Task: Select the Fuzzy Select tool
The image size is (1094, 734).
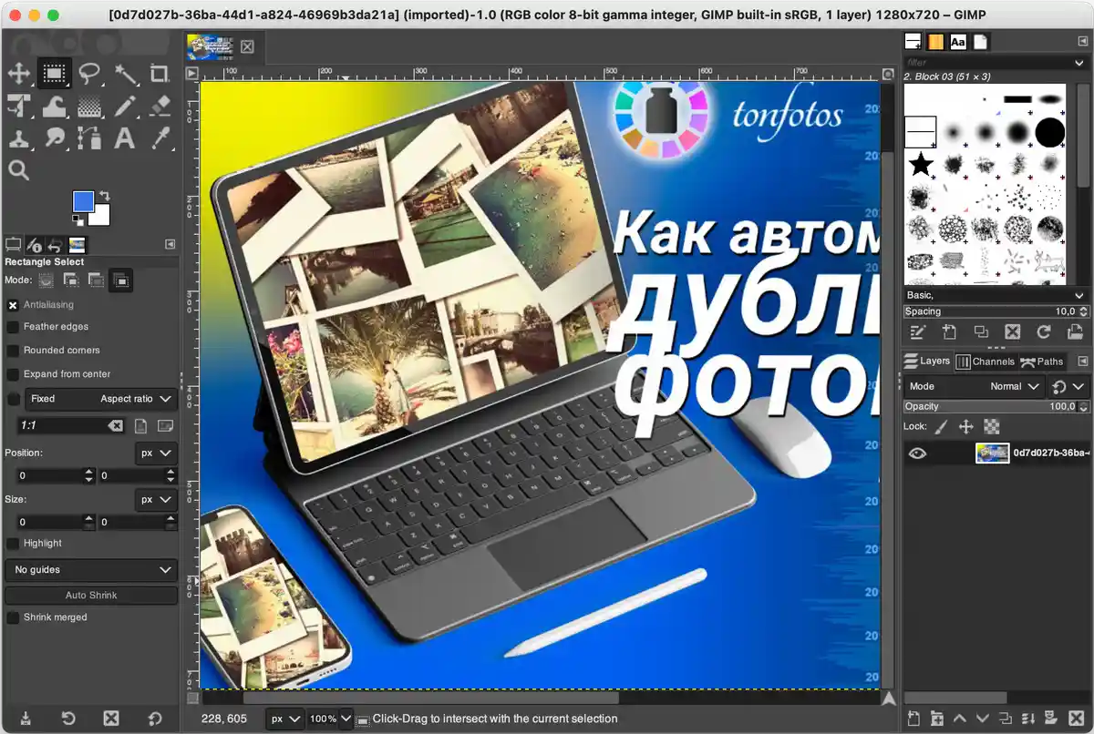Action: pos(124,74)
